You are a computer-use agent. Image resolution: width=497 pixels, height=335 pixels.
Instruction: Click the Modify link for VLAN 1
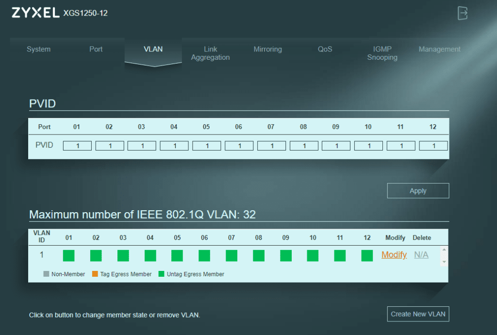(x=394, y=255)
